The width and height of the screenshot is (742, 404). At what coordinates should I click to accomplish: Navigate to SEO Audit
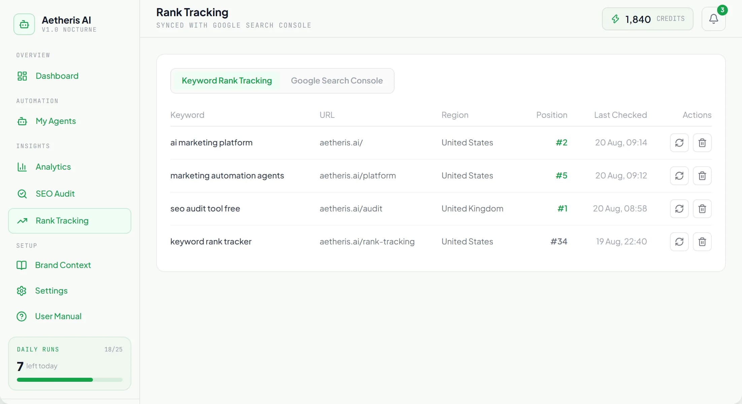[70, 194]
